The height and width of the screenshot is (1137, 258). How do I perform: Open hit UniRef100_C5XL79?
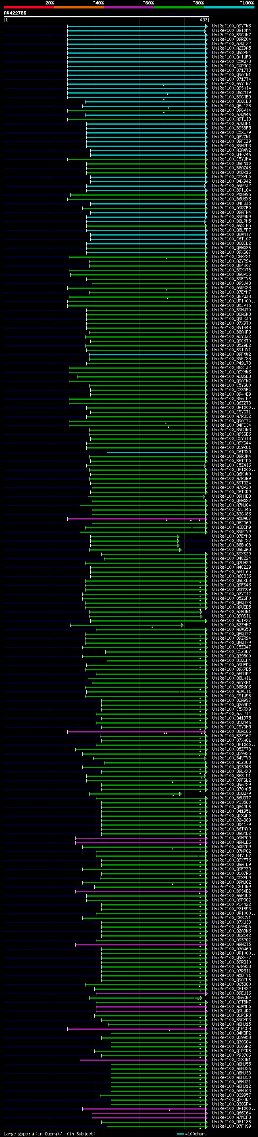point(231,132)
